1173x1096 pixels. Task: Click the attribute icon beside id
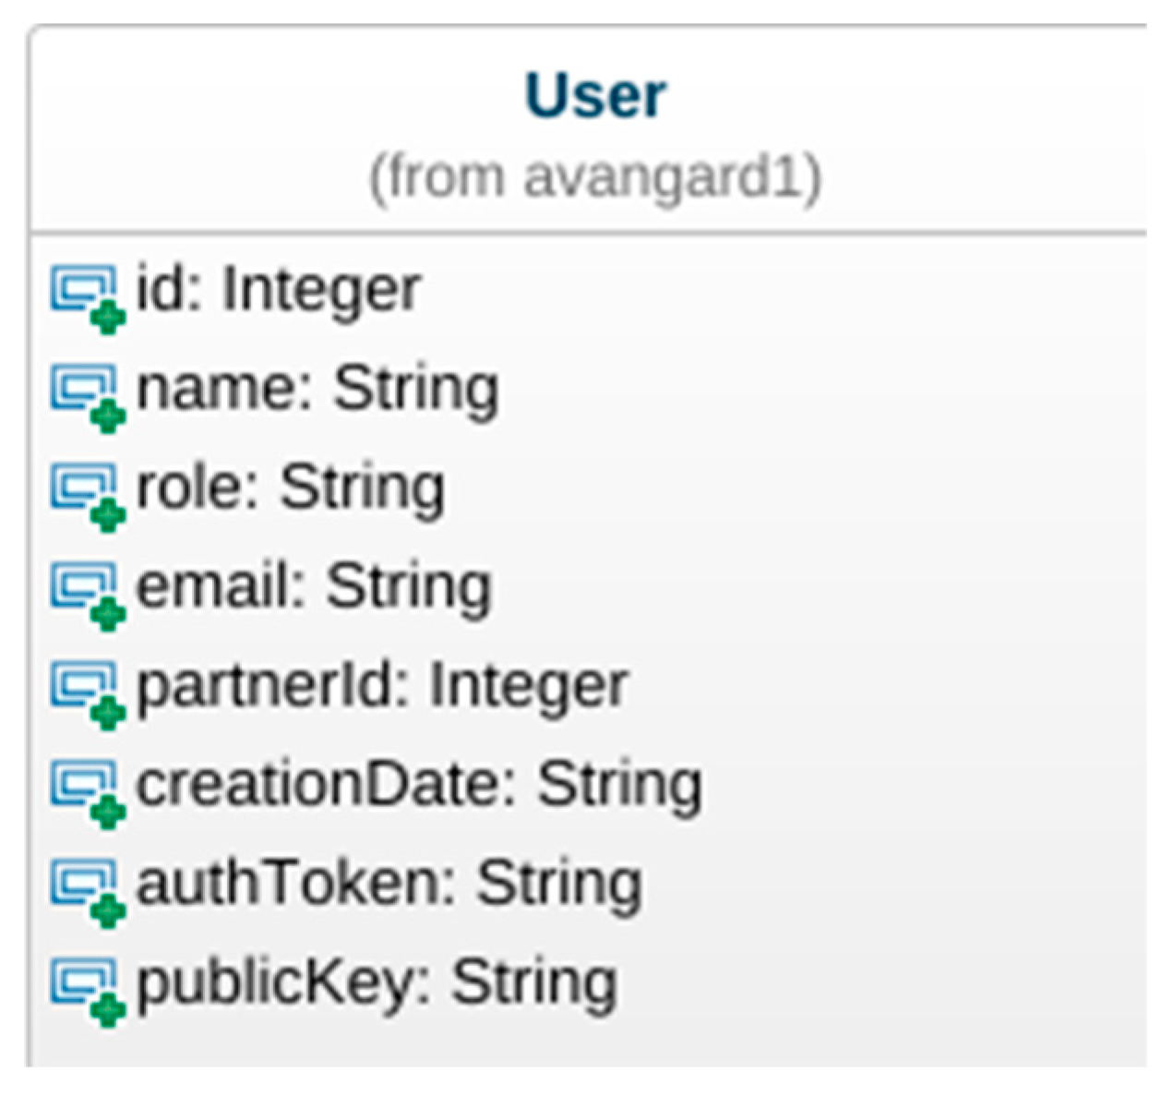(x=87, y=298)
